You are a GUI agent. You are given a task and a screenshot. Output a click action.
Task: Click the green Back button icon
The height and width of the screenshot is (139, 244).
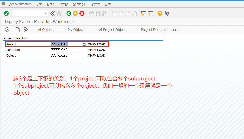coord(69,13)
